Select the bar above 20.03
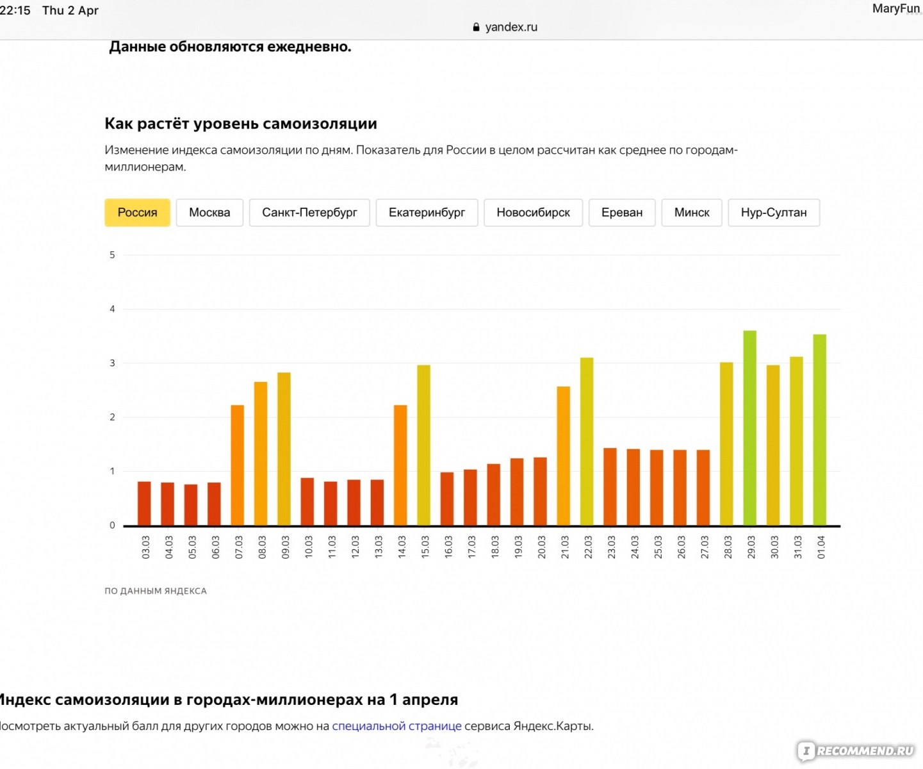Screen dimensions: 923x769 point(540,492)
